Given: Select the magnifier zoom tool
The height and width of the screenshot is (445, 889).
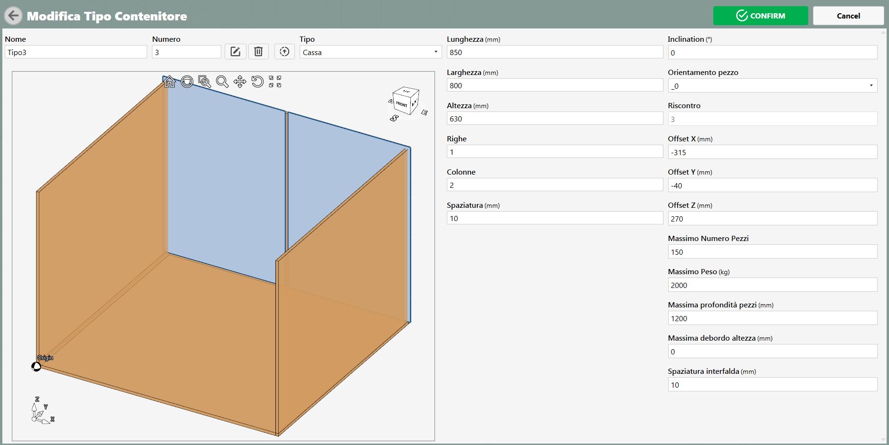Looking at the screenshot, I should coord(222,82).
